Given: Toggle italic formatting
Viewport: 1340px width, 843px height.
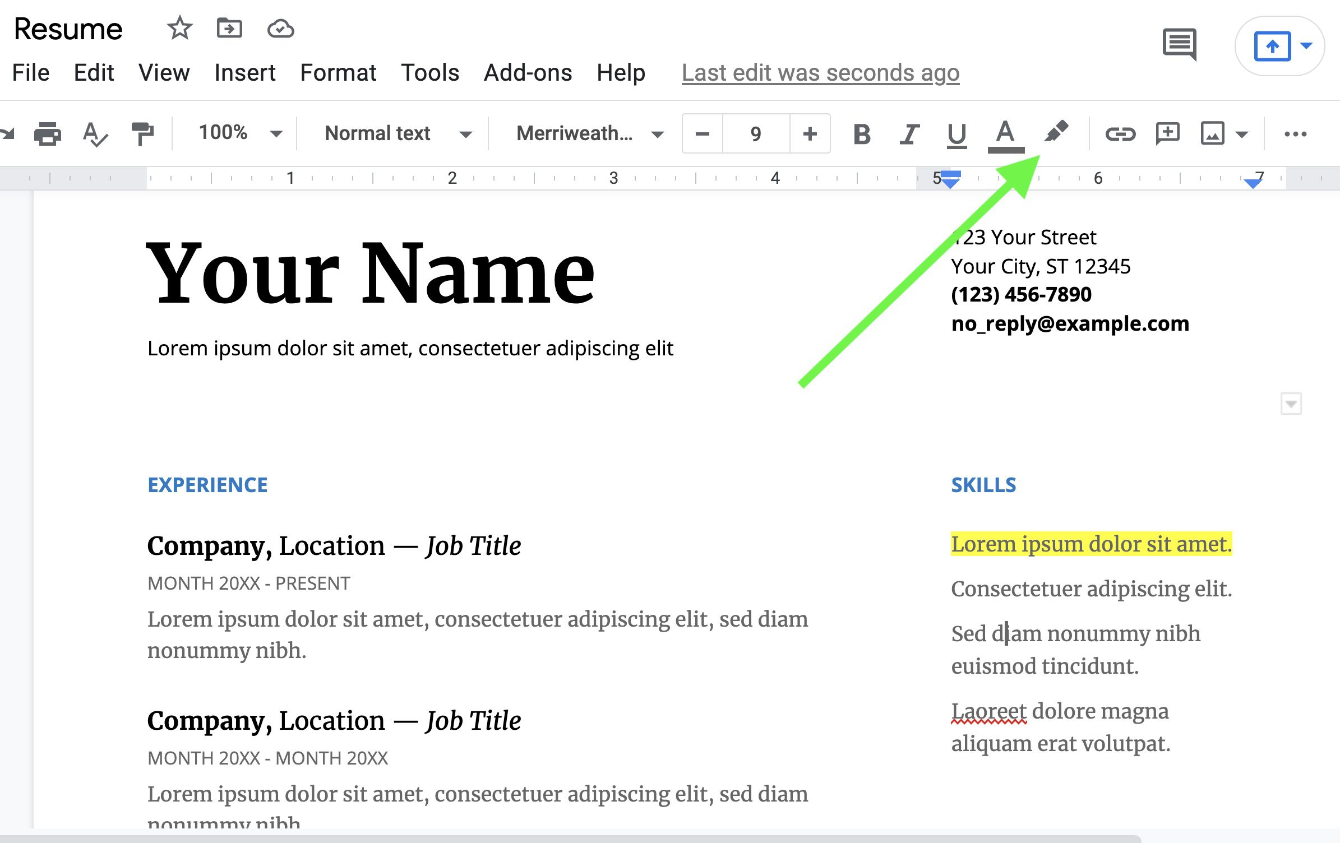Looking at the screenshot, I should [909, 134].
